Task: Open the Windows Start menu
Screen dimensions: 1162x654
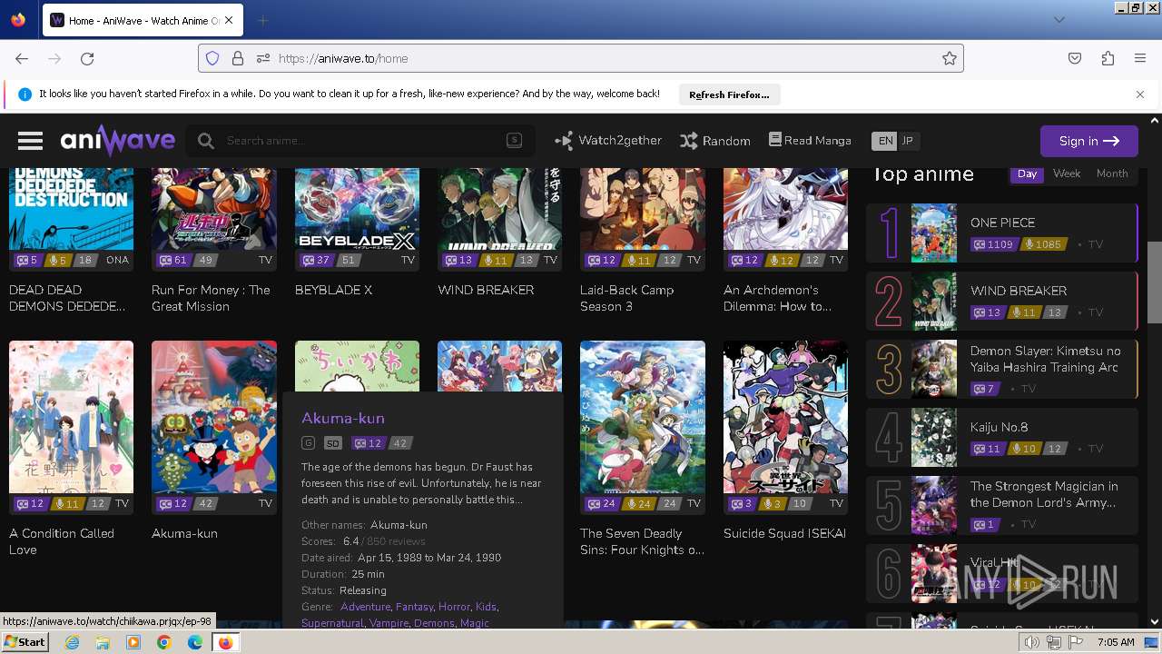Action: [x=25, y=642]
